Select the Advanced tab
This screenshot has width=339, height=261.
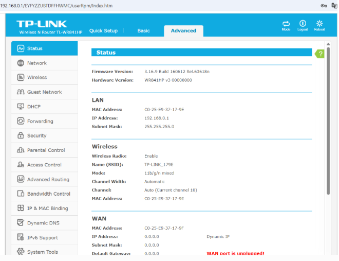point(183,31)
